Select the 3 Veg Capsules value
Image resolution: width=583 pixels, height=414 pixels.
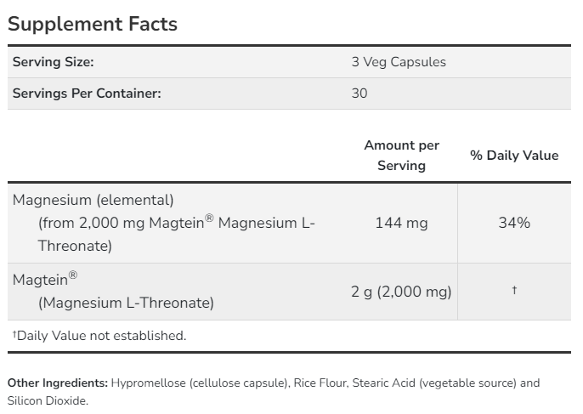coord(399,62)
